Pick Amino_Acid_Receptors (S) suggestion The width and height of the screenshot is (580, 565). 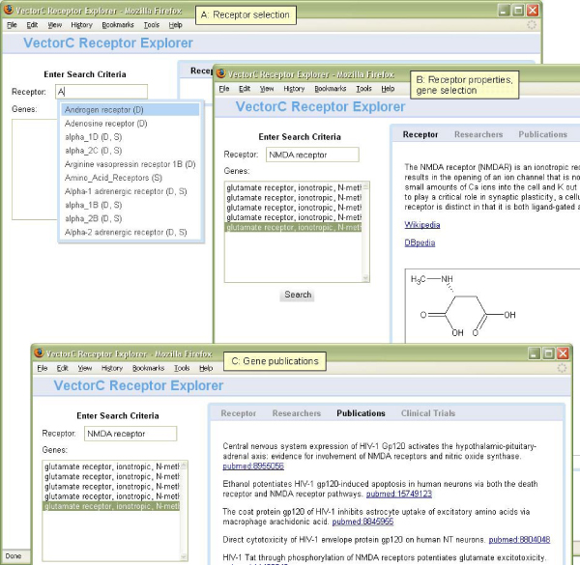click(130, 178)
